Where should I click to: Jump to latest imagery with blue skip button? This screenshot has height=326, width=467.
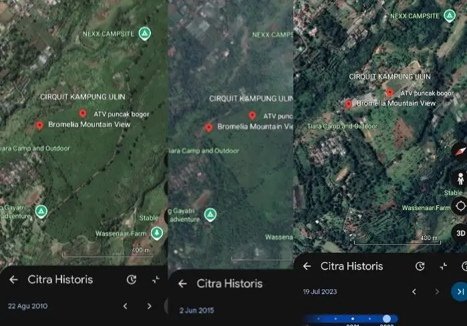point(460,292)
